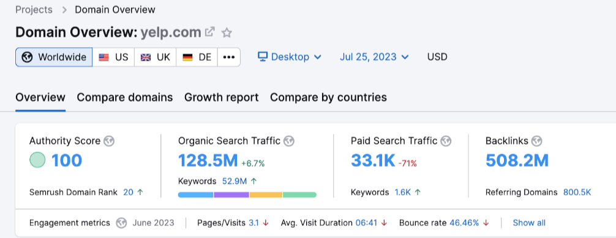Open more countries ellipsis menu
Screen dimensions: 616x238
(228, 58)
